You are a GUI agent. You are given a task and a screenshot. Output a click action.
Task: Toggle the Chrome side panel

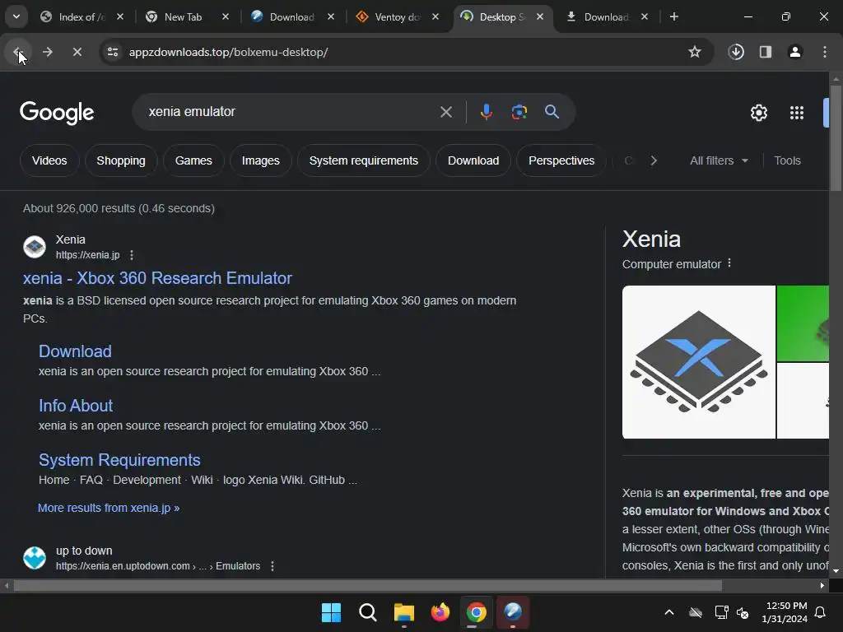766,52
